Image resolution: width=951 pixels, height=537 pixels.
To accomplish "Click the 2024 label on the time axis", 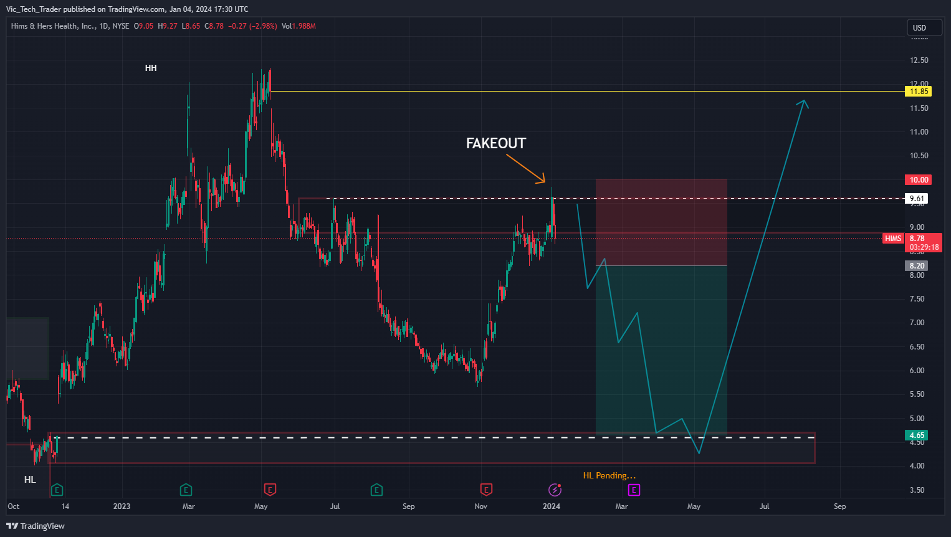I will click(552, 506).
